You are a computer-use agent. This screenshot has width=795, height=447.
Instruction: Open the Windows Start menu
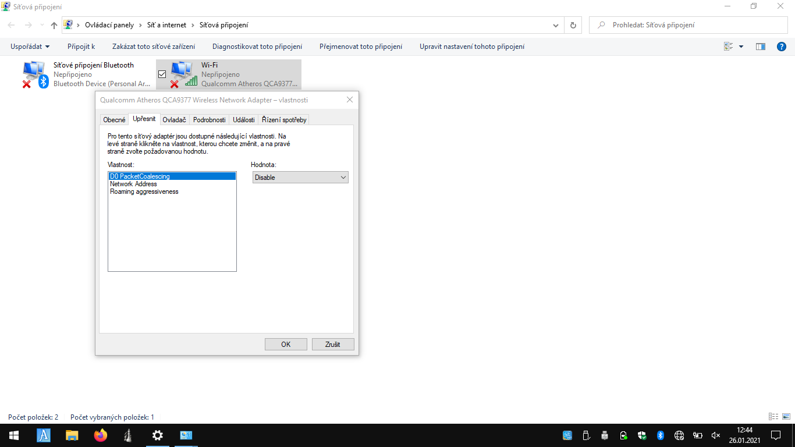click(14, 435)
